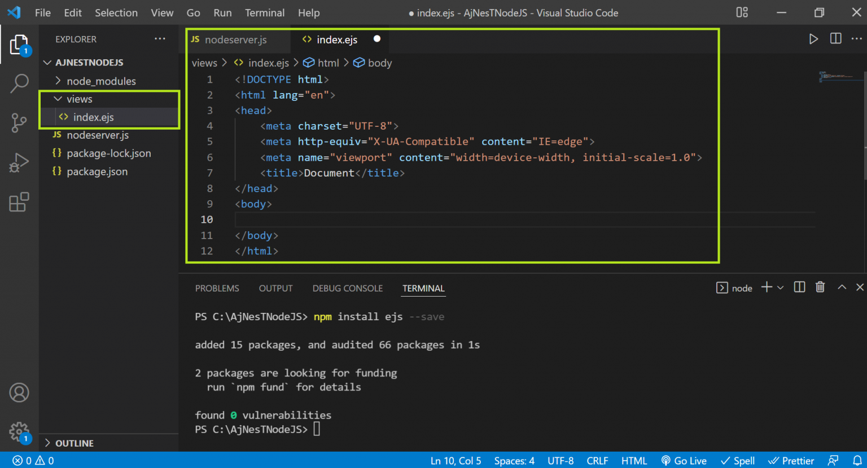Open the Source Control view

click(x=19, y=122)
